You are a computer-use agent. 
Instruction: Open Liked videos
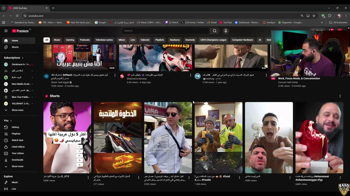(18, 147)
